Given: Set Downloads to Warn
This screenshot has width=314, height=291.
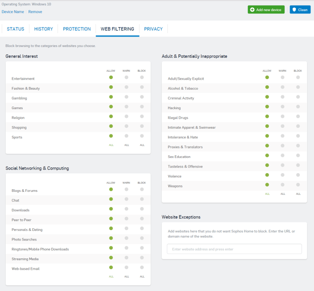Looking at the screenshot, I should pos(126,209).
